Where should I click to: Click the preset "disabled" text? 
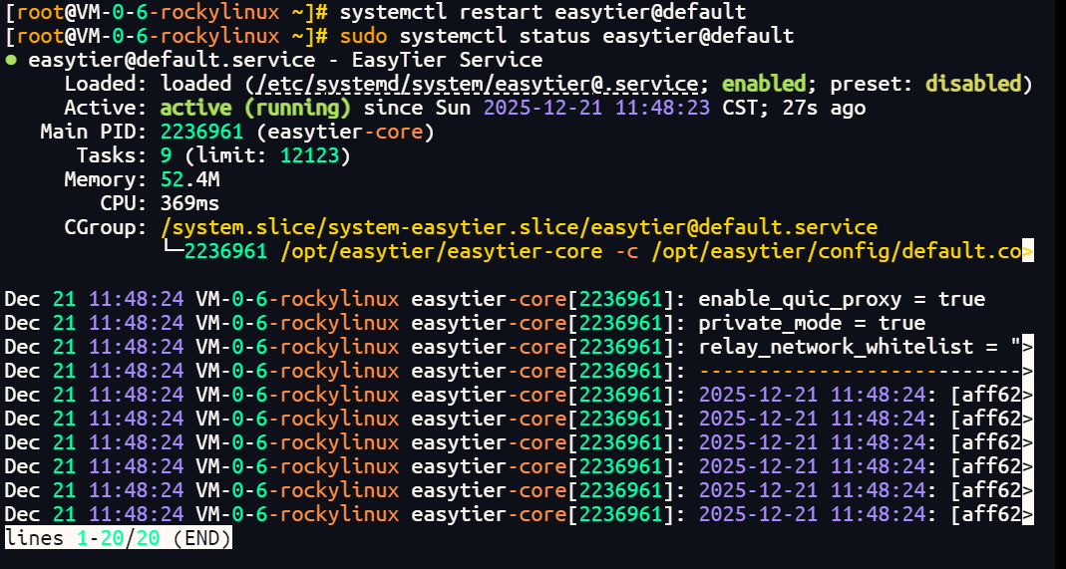click(972, 84)
